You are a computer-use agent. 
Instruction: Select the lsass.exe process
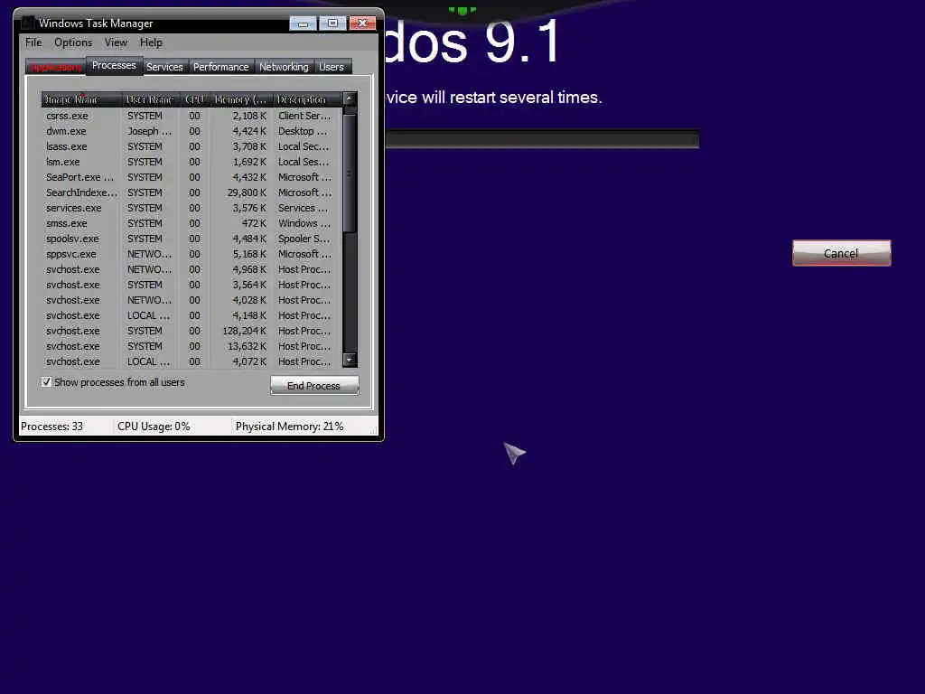pos(192,146)
